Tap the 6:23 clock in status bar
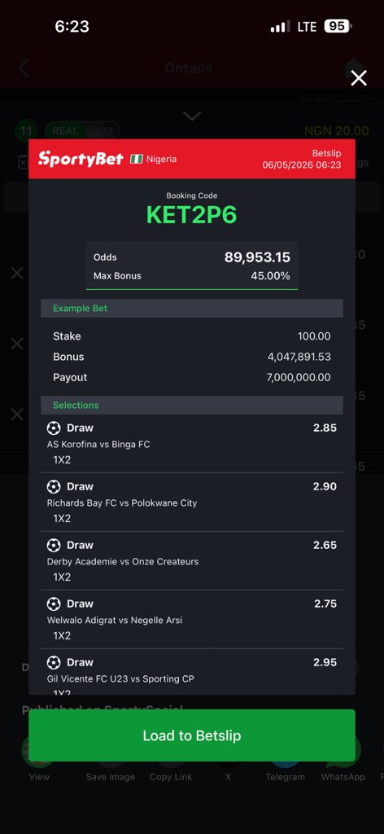The width and height of the screenshot is (384, 834). pos(72,26)
